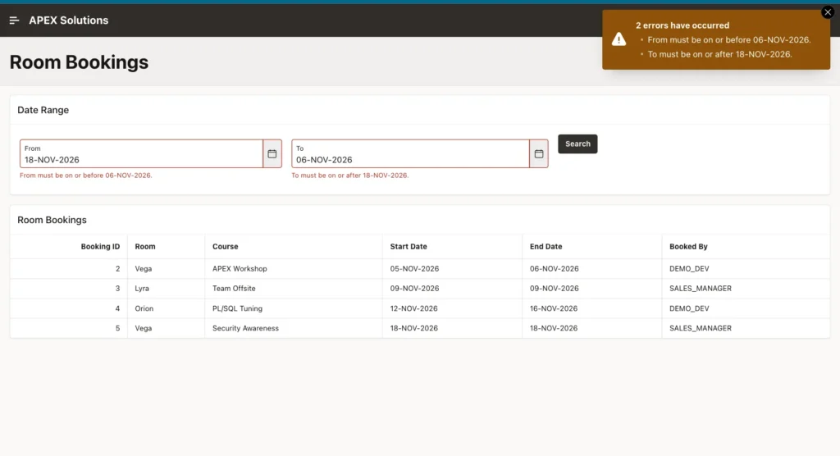Click the Date Range region heading
Image resolution: width=840 pixels, height=456 pixels.
[43, 110]
